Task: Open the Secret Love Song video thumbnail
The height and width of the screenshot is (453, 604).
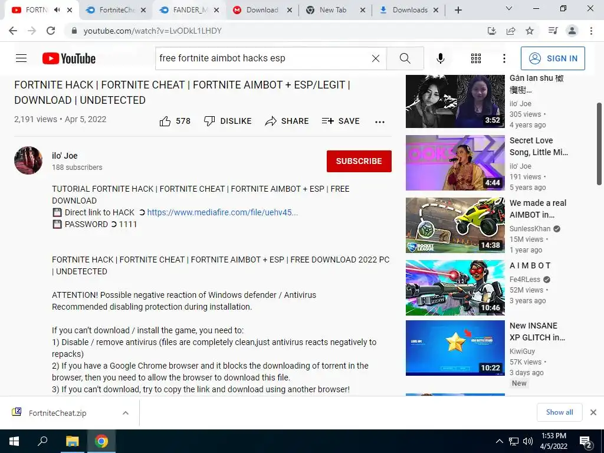Action: [x=455, y=163]
